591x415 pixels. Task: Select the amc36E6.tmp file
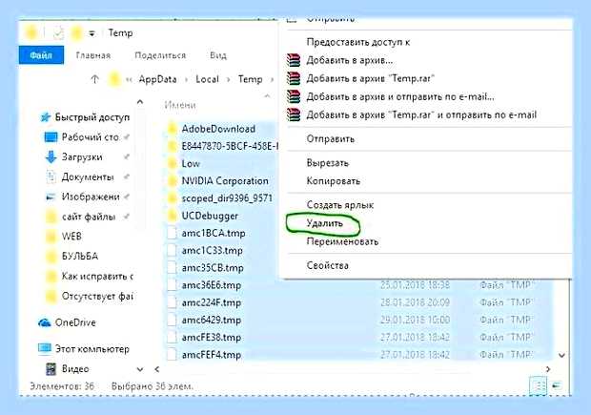tap(211, 285)
